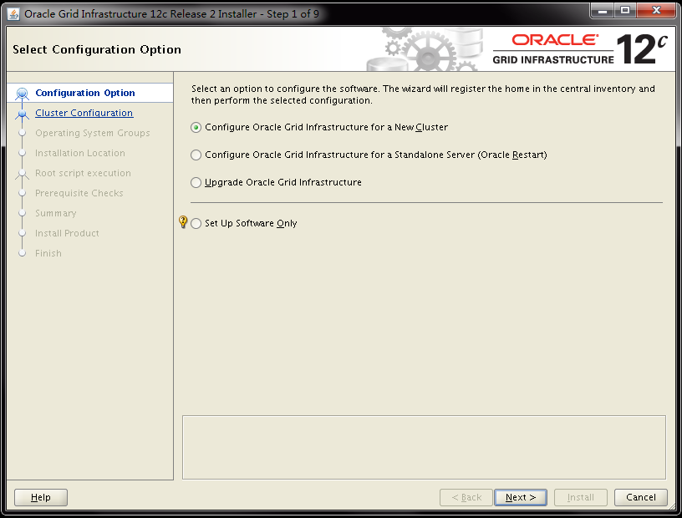Screen dimensions: 682x518
Task: Click the Finish step marker circle
Action: (x=23, y=253)
